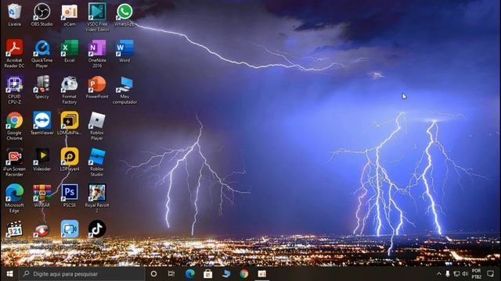Image resolution: width=501 pixels, height=281 pixels.
Task: Click the 'Digite aqui para pesquisar' search box
Action: tap(81, 274)
